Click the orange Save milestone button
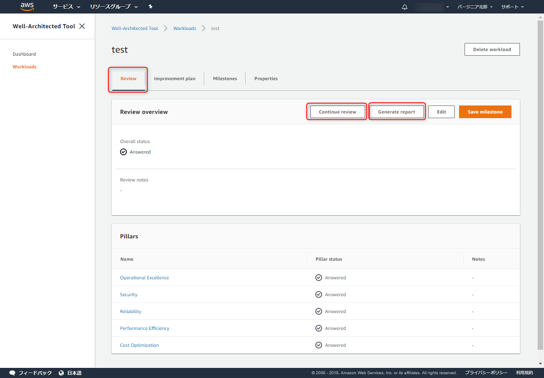This screenshot has width=544, height=378. click(x=485, y=111)
